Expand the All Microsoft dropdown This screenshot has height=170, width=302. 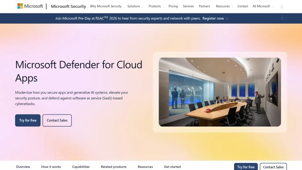[263, 6]
